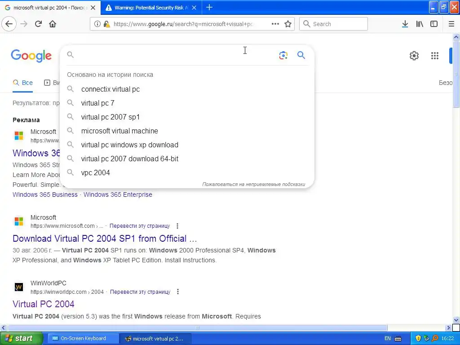Viewport: 460px width, 345px height.
Task: Click the Google logo
Action: coord(31,56)
